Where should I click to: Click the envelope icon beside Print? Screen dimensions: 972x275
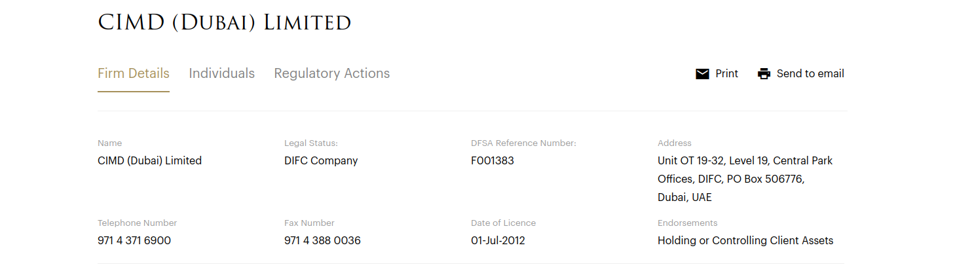(702, 74)
